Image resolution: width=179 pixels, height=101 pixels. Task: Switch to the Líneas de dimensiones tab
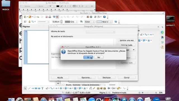tap(91, 85)
